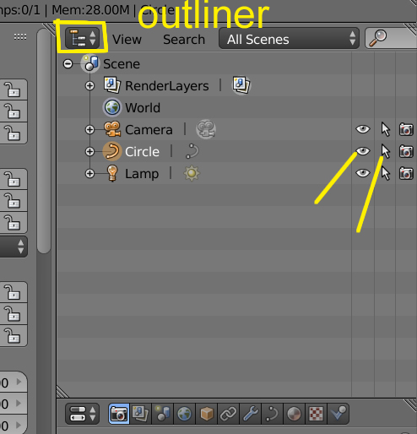417x434 pixels.
Task: Toggle Lamp selectability arrow
Action: (x=386, y=173)
